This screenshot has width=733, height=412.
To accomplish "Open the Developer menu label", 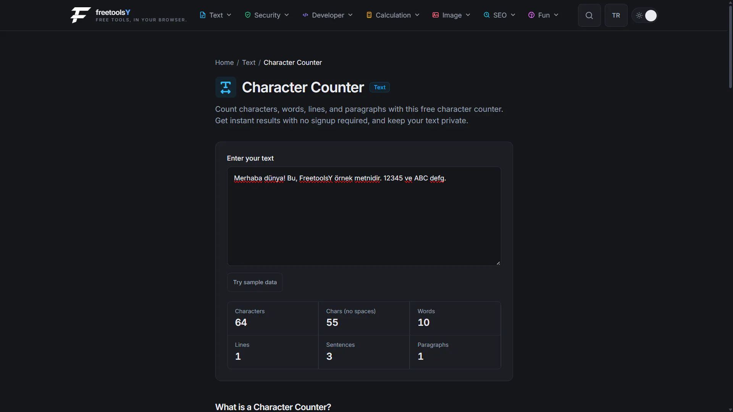I will pos(328,15).
